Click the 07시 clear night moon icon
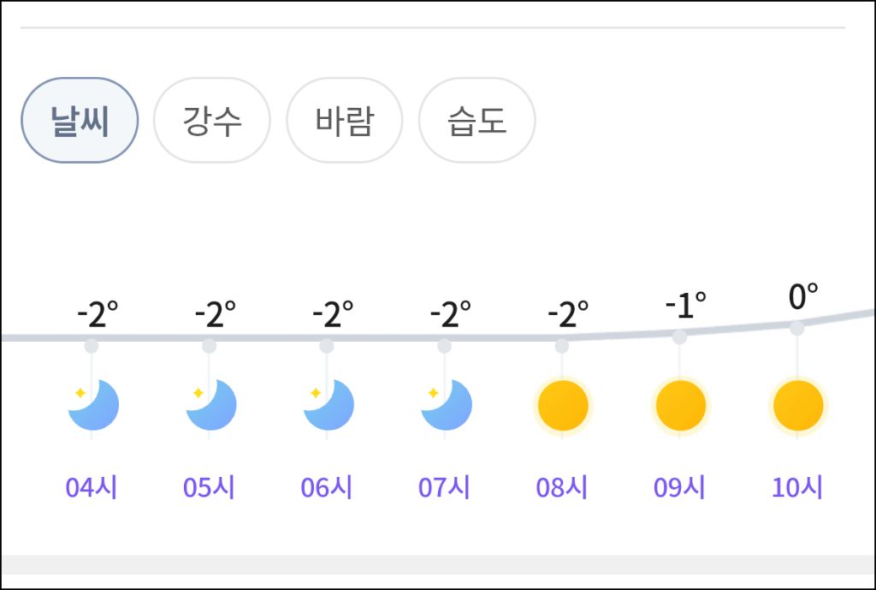Viewport: 876px width, 590px height. (x=446, y=405)
